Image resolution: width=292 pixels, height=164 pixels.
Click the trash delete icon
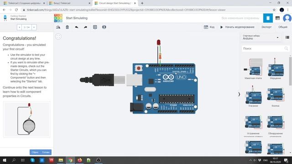click(x=67, y=27)
